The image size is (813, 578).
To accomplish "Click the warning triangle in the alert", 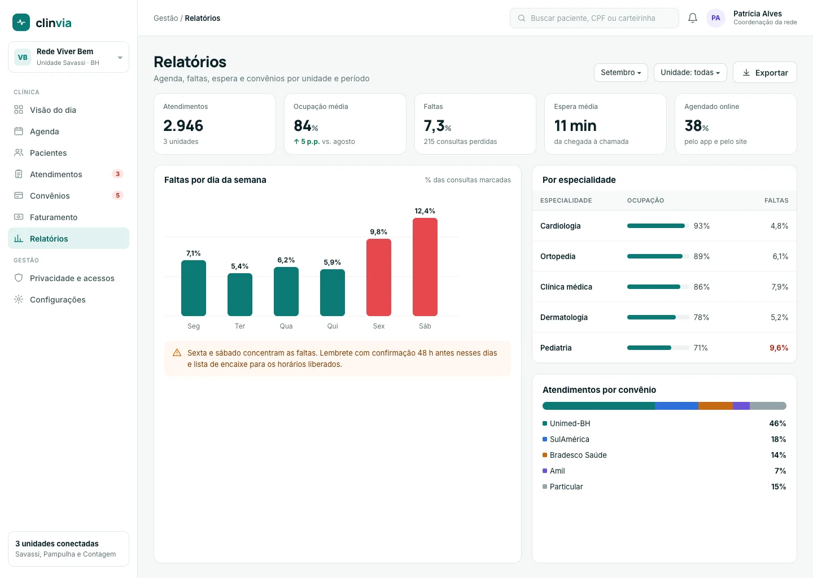I will click(177, 353).
